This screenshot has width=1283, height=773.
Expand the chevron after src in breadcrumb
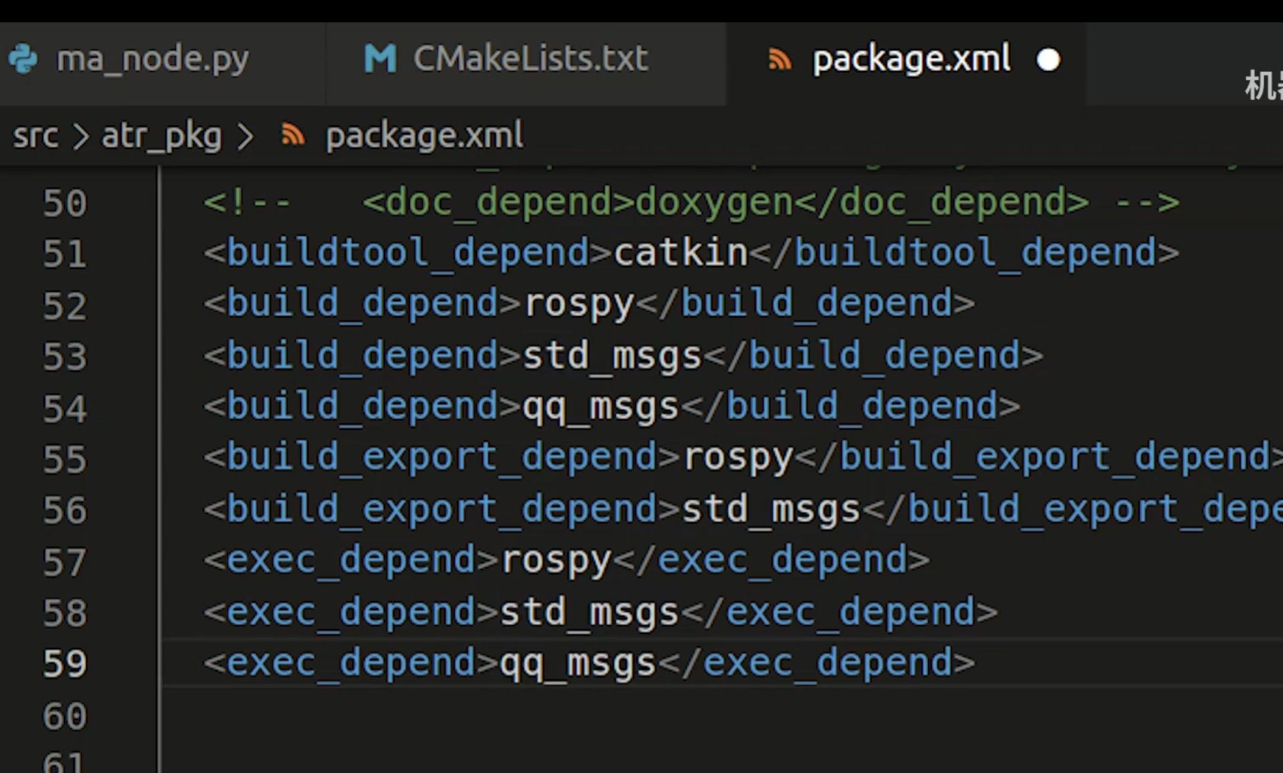[x=80, y=136]
